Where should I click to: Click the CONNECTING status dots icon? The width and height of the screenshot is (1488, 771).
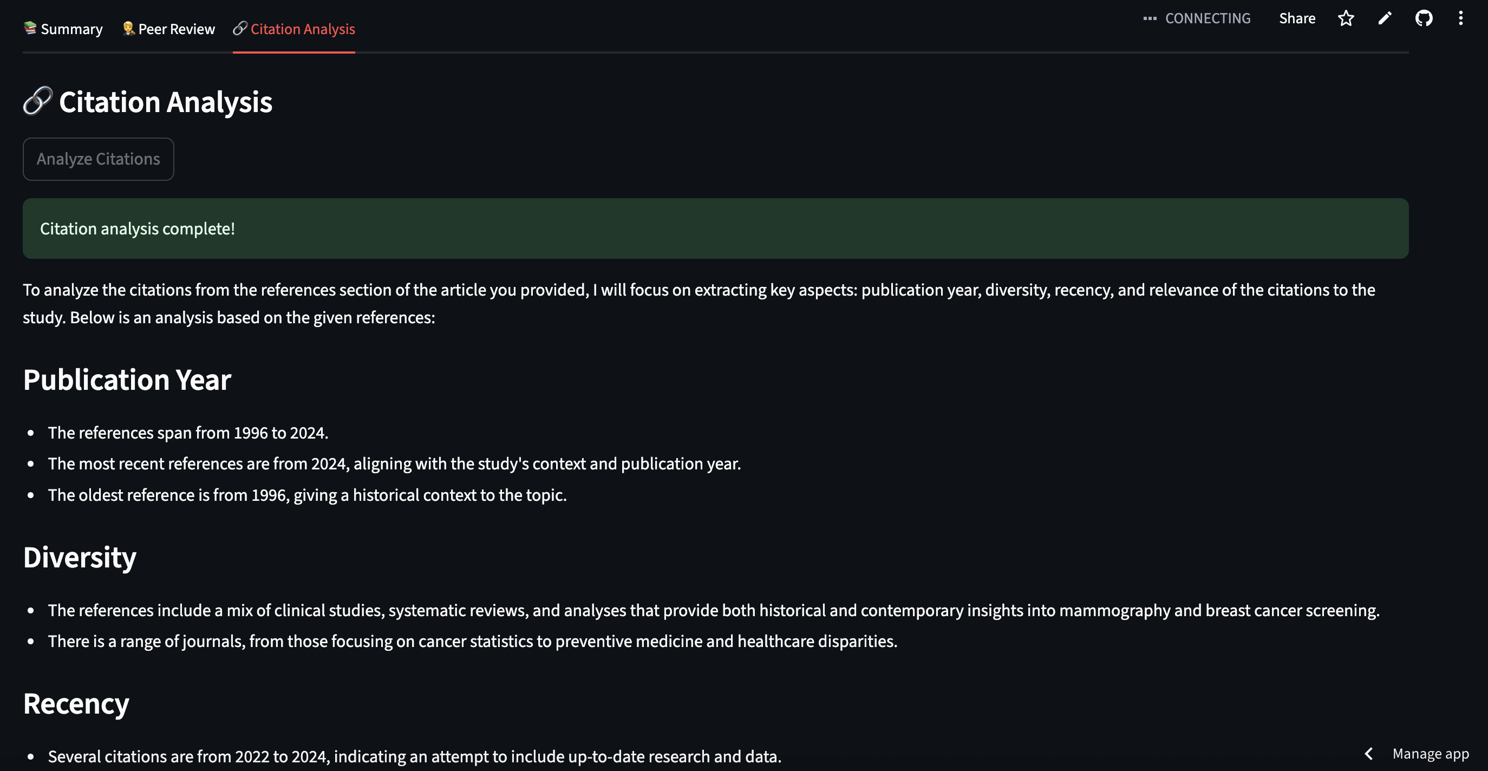pos(1150,18)
